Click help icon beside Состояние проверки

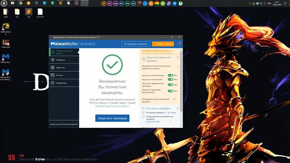(178, 108)
